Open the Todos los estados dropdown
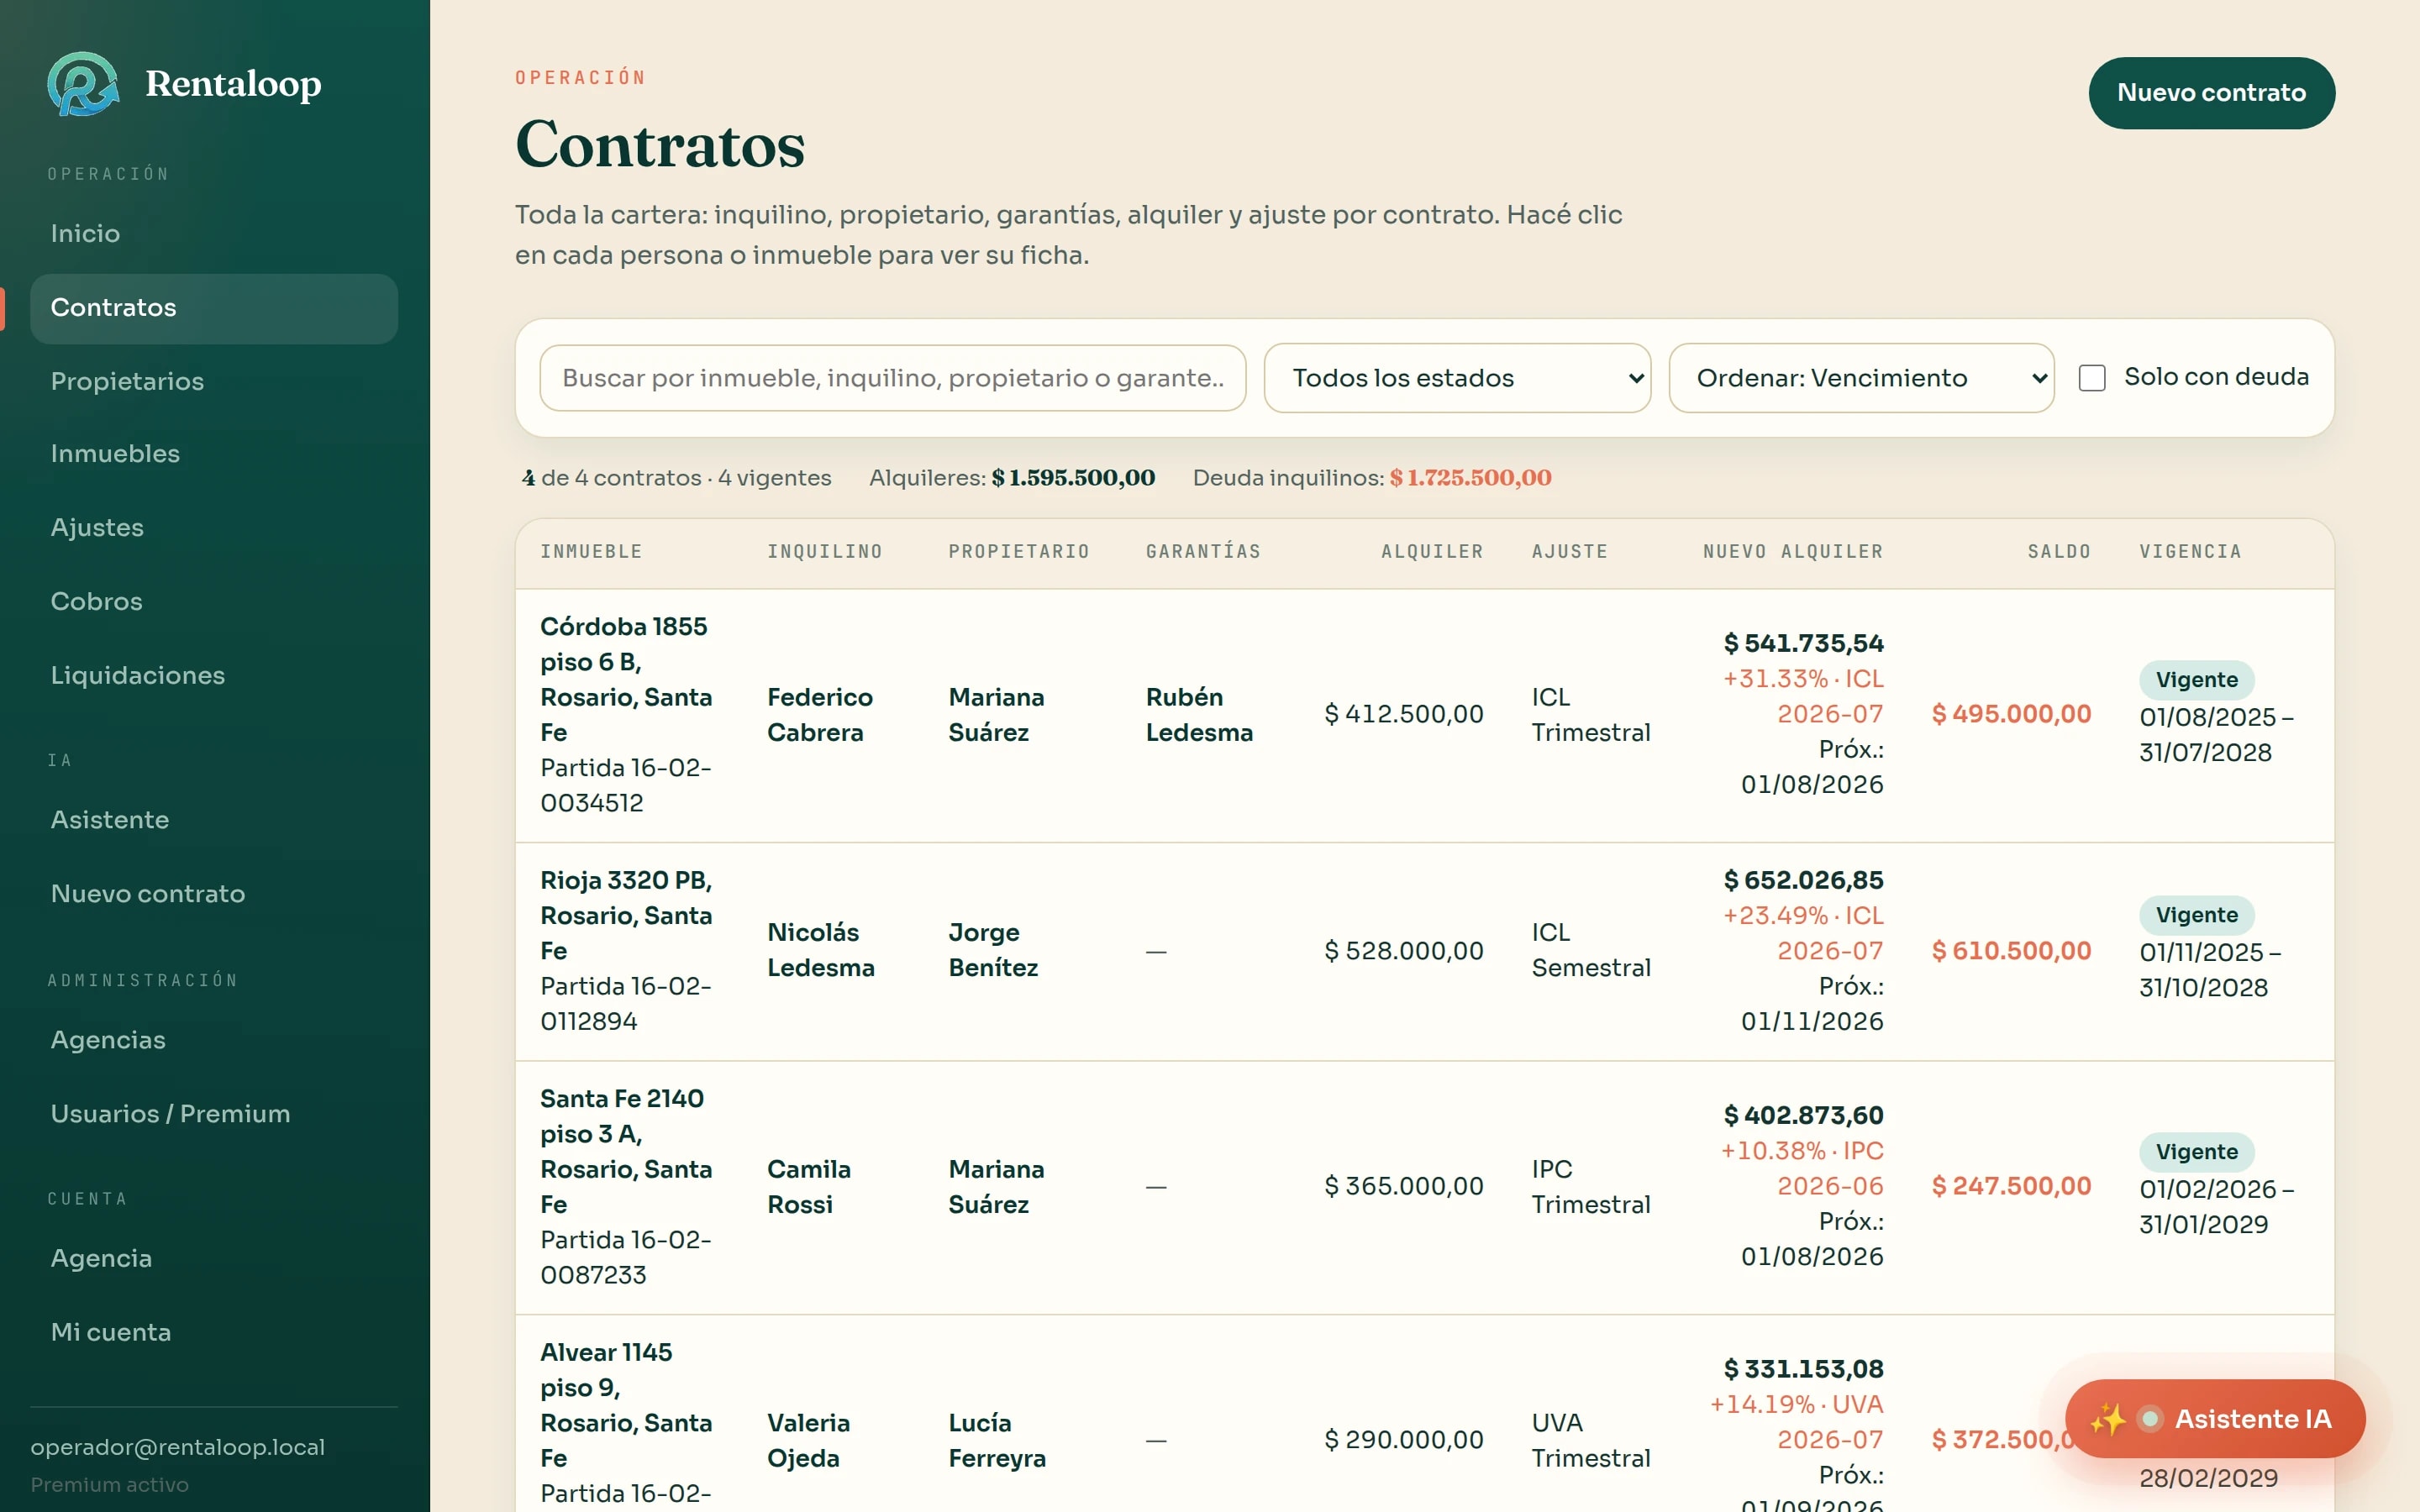The image size is (2420, 1512). pyautogui.click(x=1457, y=378)
